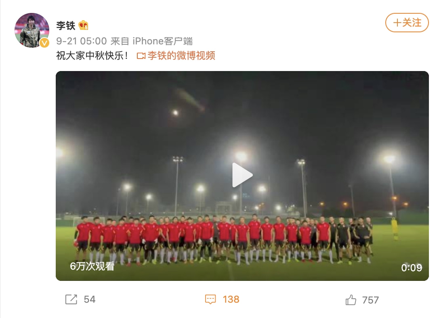Click the verified V badge on avatar
Viewport: 437px width, 318px height.
pos(44,43)
